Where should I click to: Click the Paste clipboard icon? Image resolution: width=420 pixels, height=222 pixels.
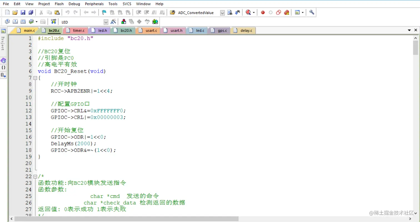[57, 13]
